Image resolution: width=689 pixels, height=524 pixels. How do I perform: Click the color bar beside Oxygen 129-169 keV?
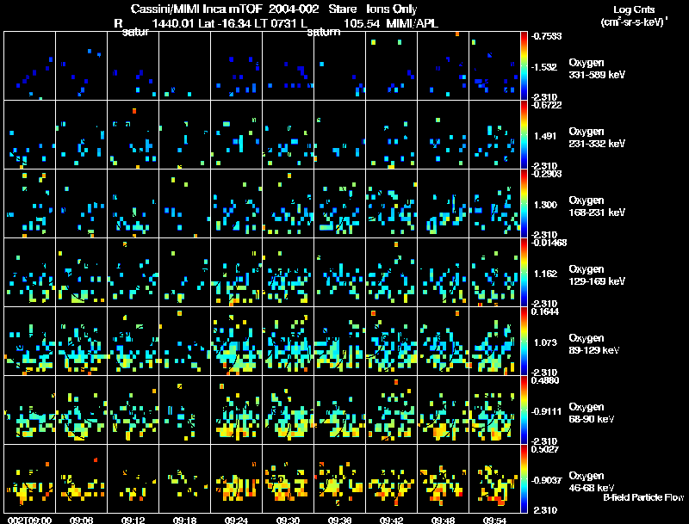(x=524, y=273)
